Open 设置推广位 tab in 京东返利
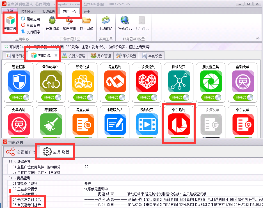 coord(21,152)
